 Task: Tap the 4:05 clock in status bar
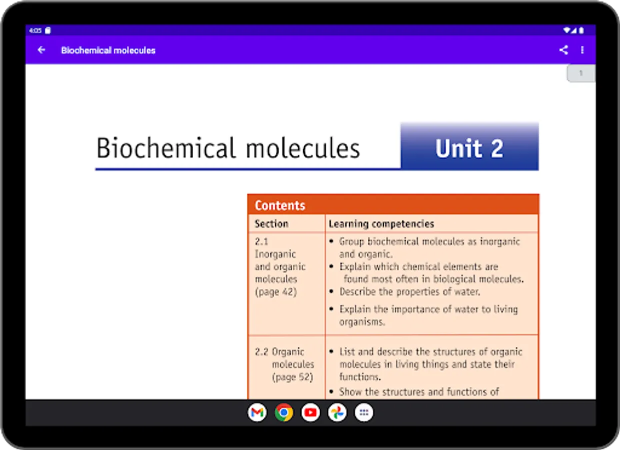pos(35,30)
